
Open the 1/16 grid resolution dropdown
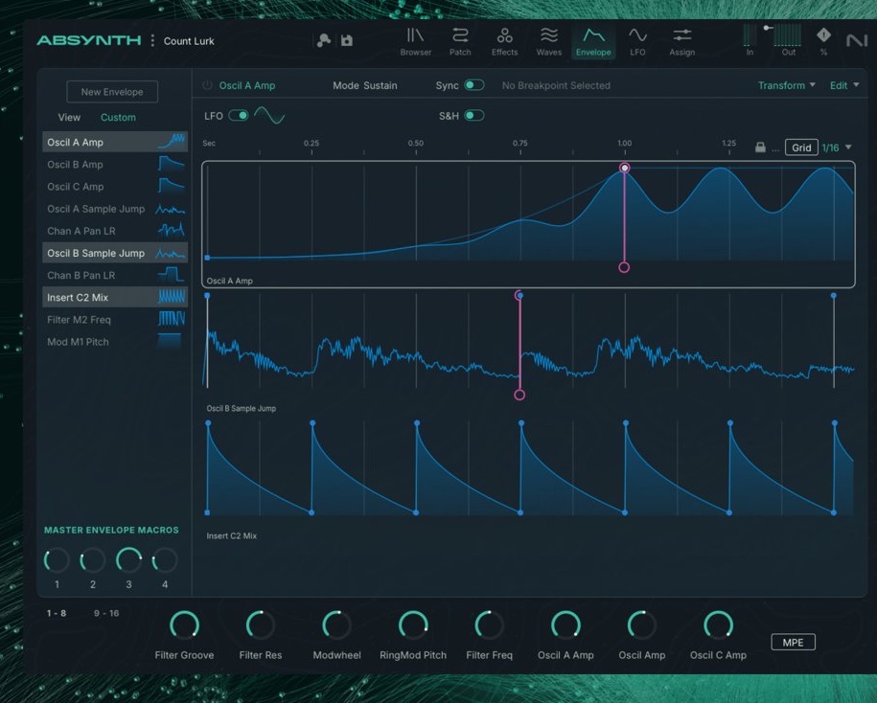point(837,147)
